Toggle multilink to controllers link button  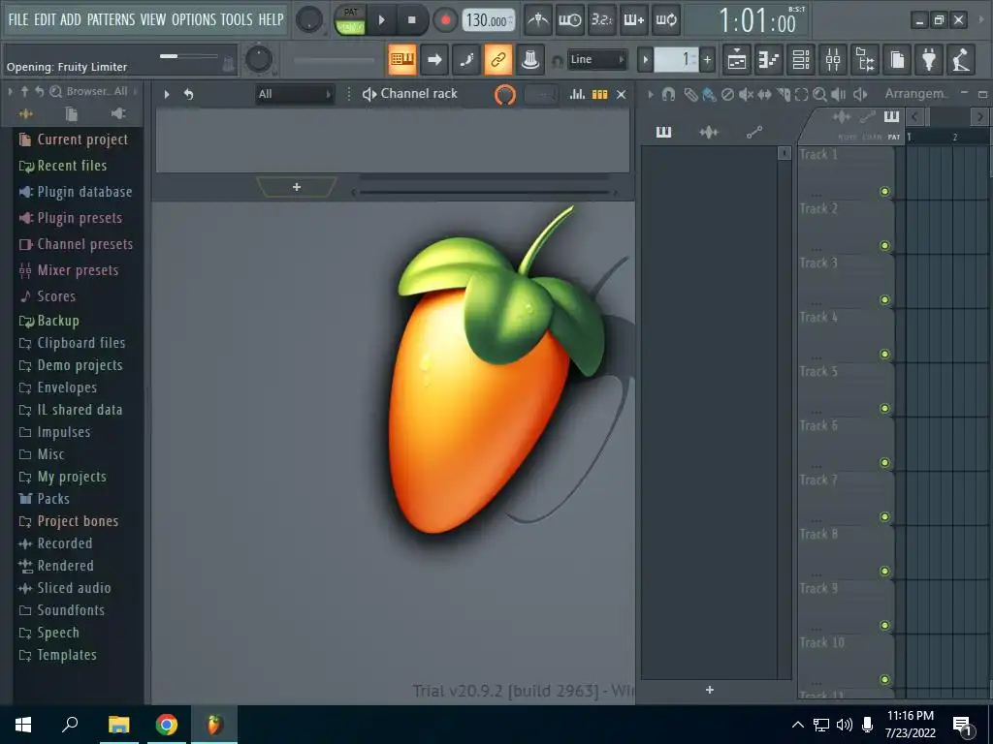coord(497,59)
